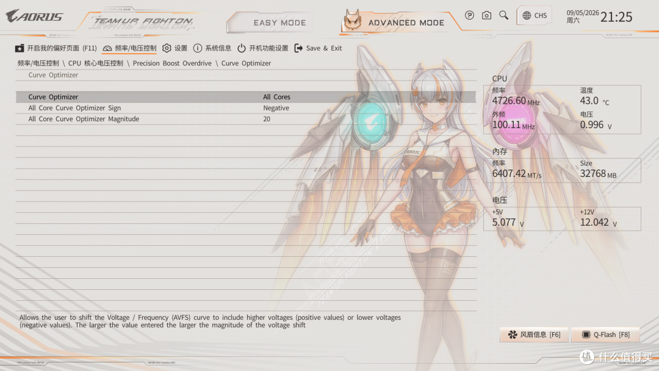The image size is (659, 371).
Task: Click the Curve Optimizer section heading
Action: (x=53, y=75)
